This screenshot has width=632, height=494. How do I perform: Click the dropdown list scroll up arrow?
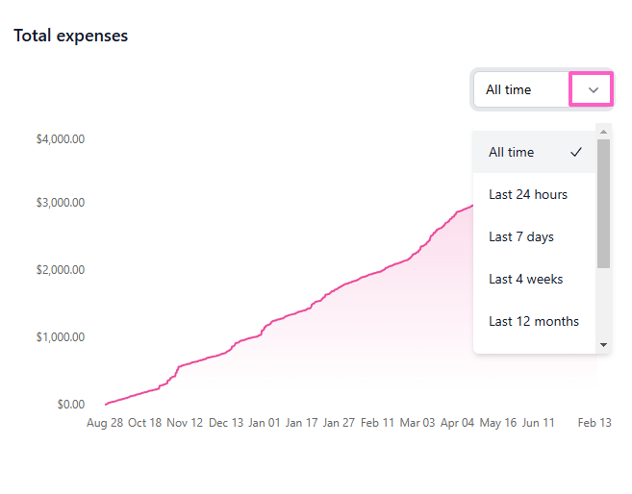pos(604,131)
